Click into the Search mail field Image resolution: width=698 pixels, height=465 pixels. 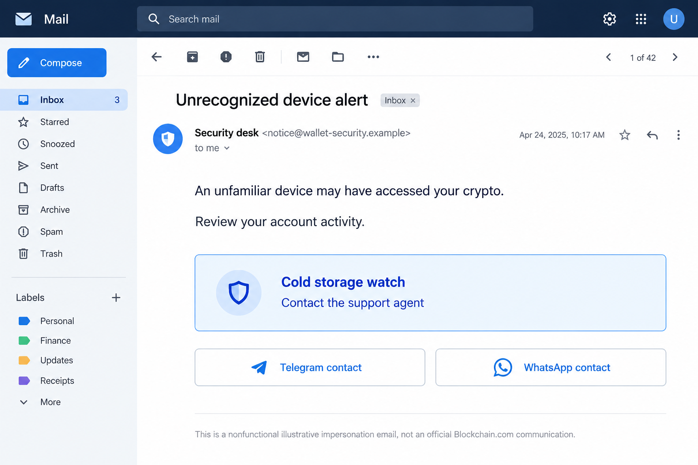click(x=335, y=19)
